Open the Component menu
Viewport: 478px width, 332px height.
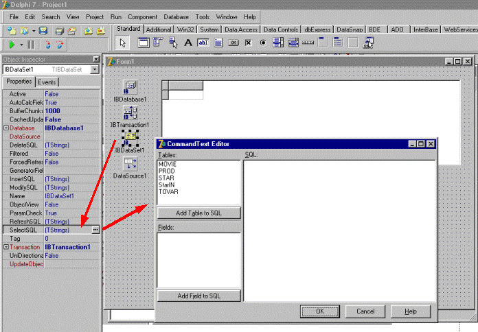pyautogui.click(x=142, y=17)
